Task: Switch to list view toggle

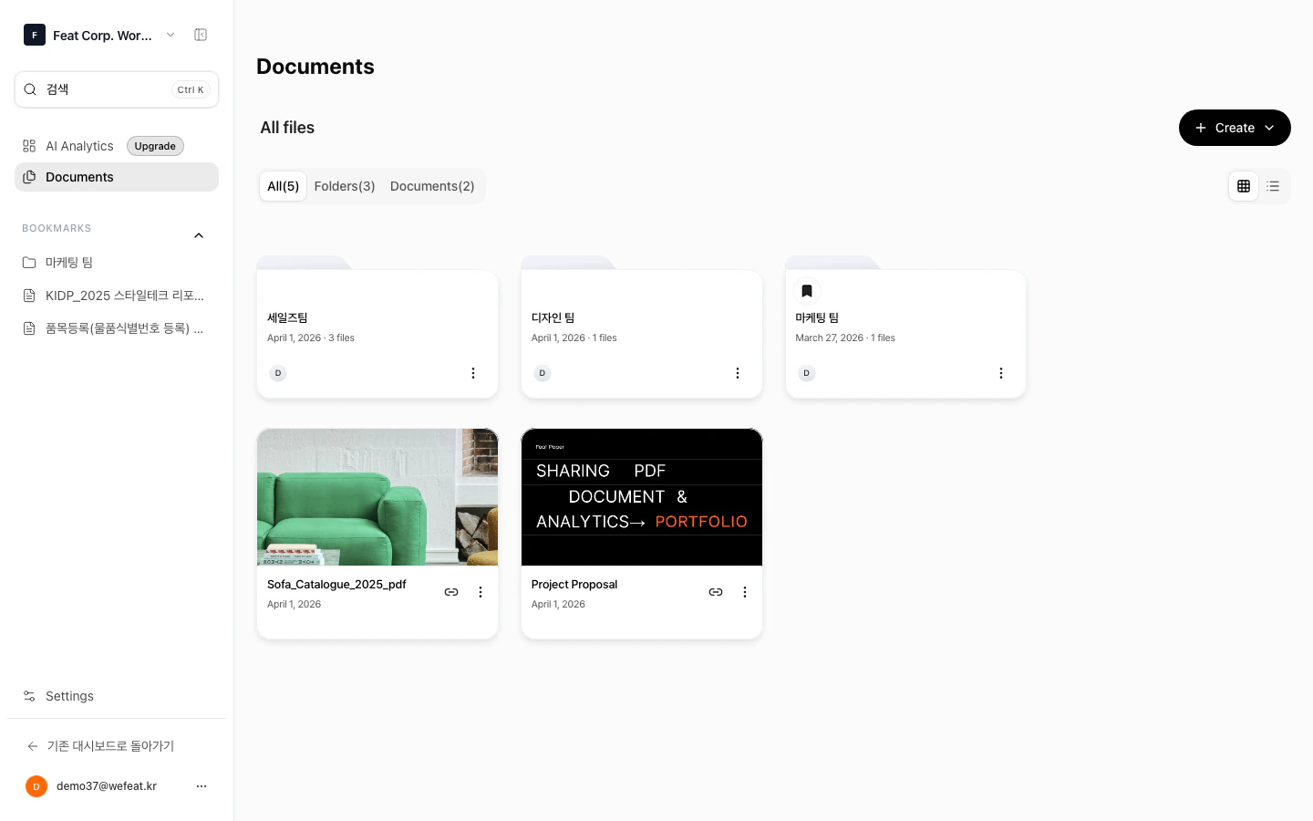Action: [1274, 186]
